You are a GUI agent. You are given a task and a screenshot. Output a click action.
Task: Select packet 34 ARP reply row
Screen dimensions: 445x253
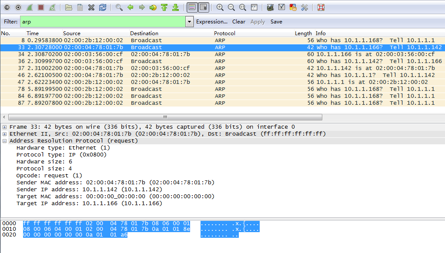[223, 54]
